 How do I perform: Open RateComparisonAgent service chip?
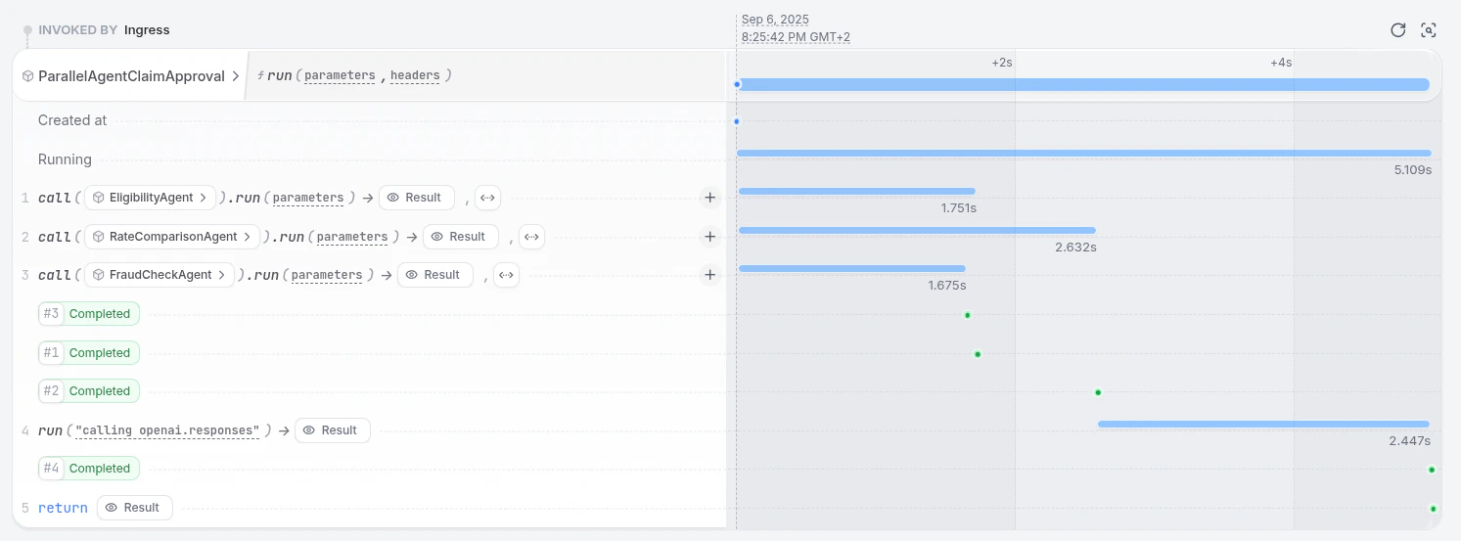tap(173, 237)
